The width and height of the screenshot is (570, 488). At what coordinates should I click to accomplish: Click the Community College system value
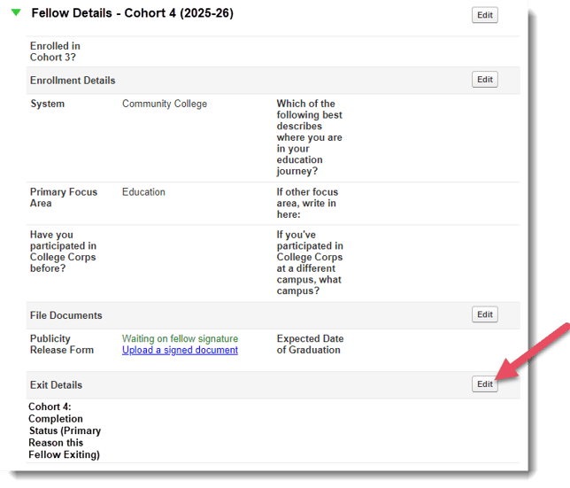pos(165,104)
